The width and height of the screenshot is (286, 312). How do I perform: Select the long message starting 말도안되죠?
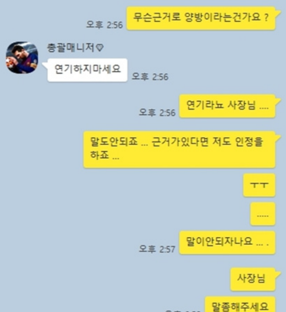pyautogui.click(x=179, y=149)
